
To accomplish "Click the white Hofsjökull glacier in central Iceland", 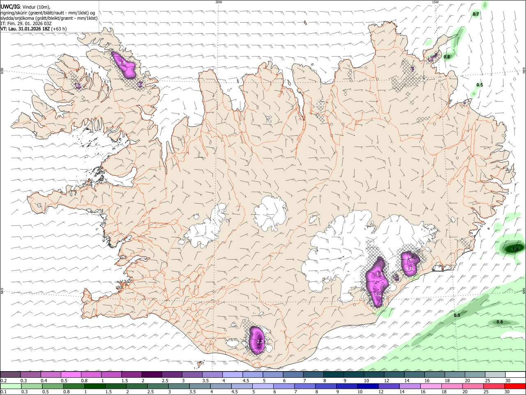I will (x=270, y=214).
